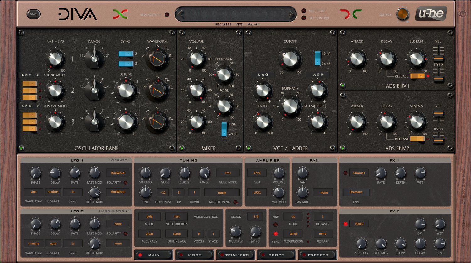The width and height of the screenshot is (471, 263).
Task: Click the SAVE button
Action: pos(34,14)
